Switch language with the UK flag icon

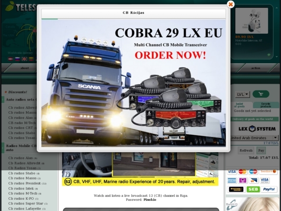tap(24, 59)
